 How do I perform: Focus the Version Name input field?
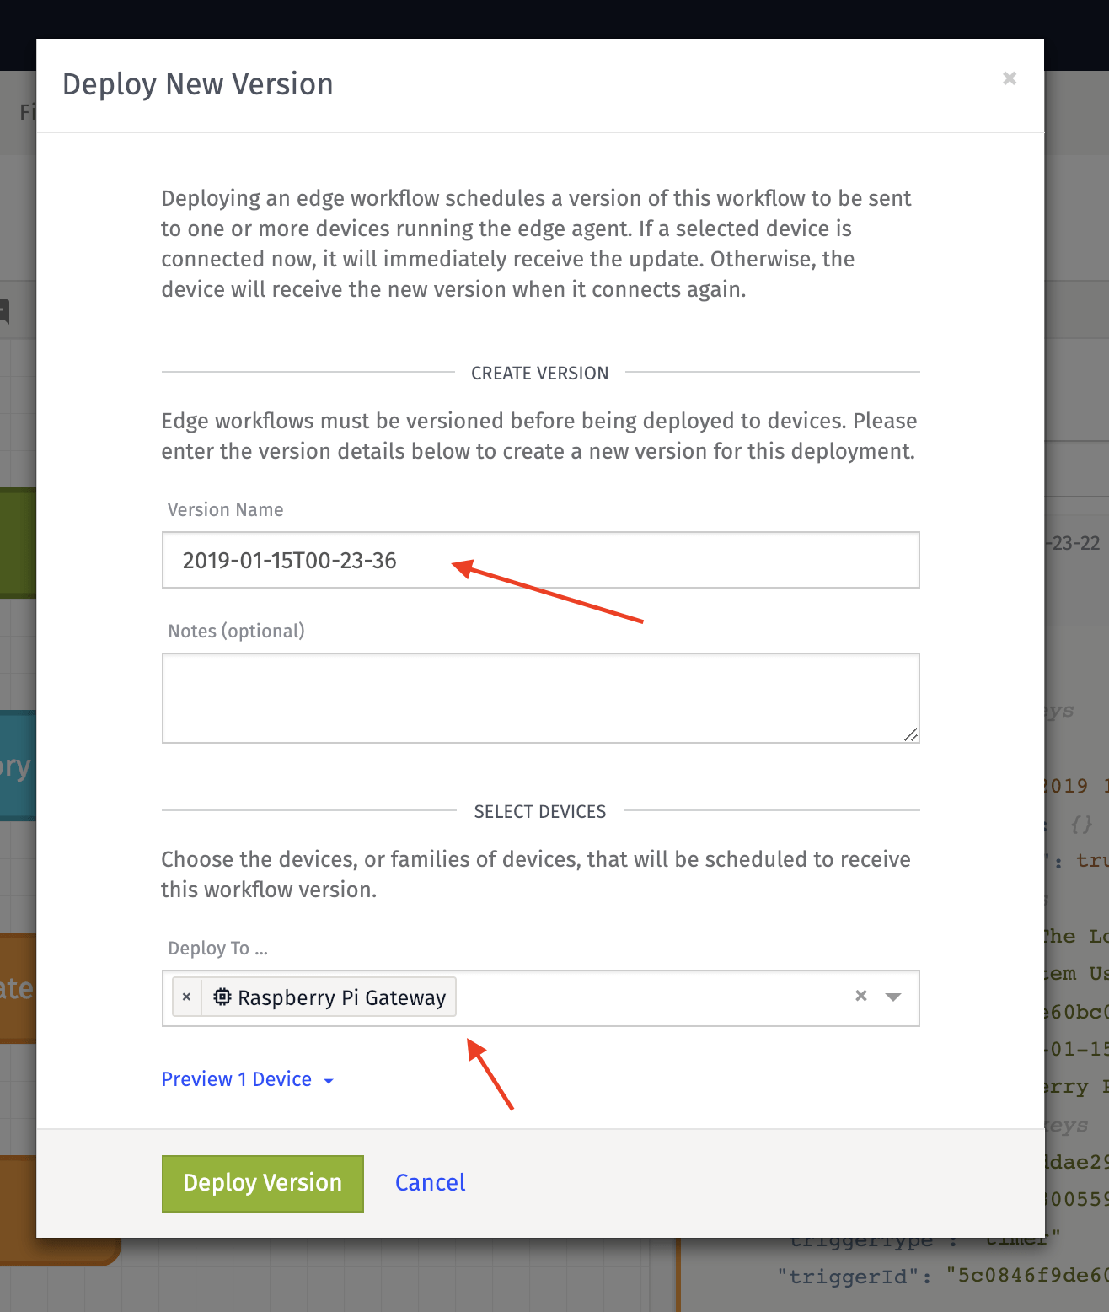pos(541,560)
